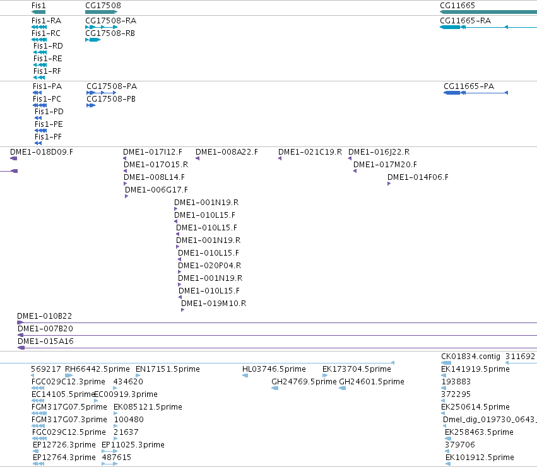Select the 193883 EST label

click(x=456, y=382)
